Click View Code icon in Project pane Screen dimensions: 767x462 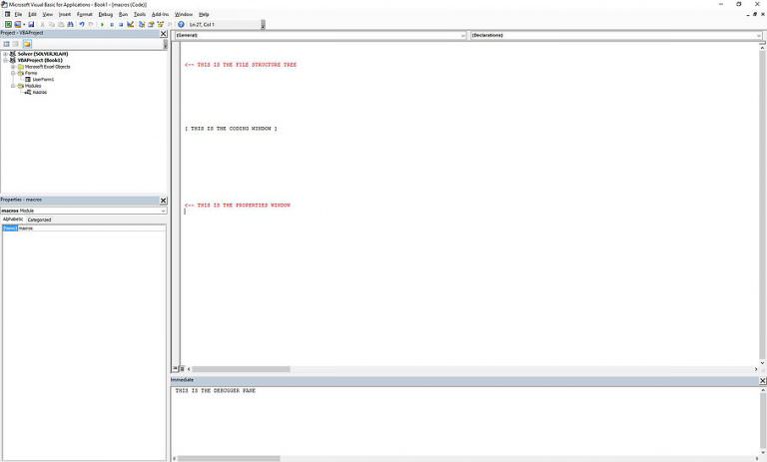pos(6,44)
